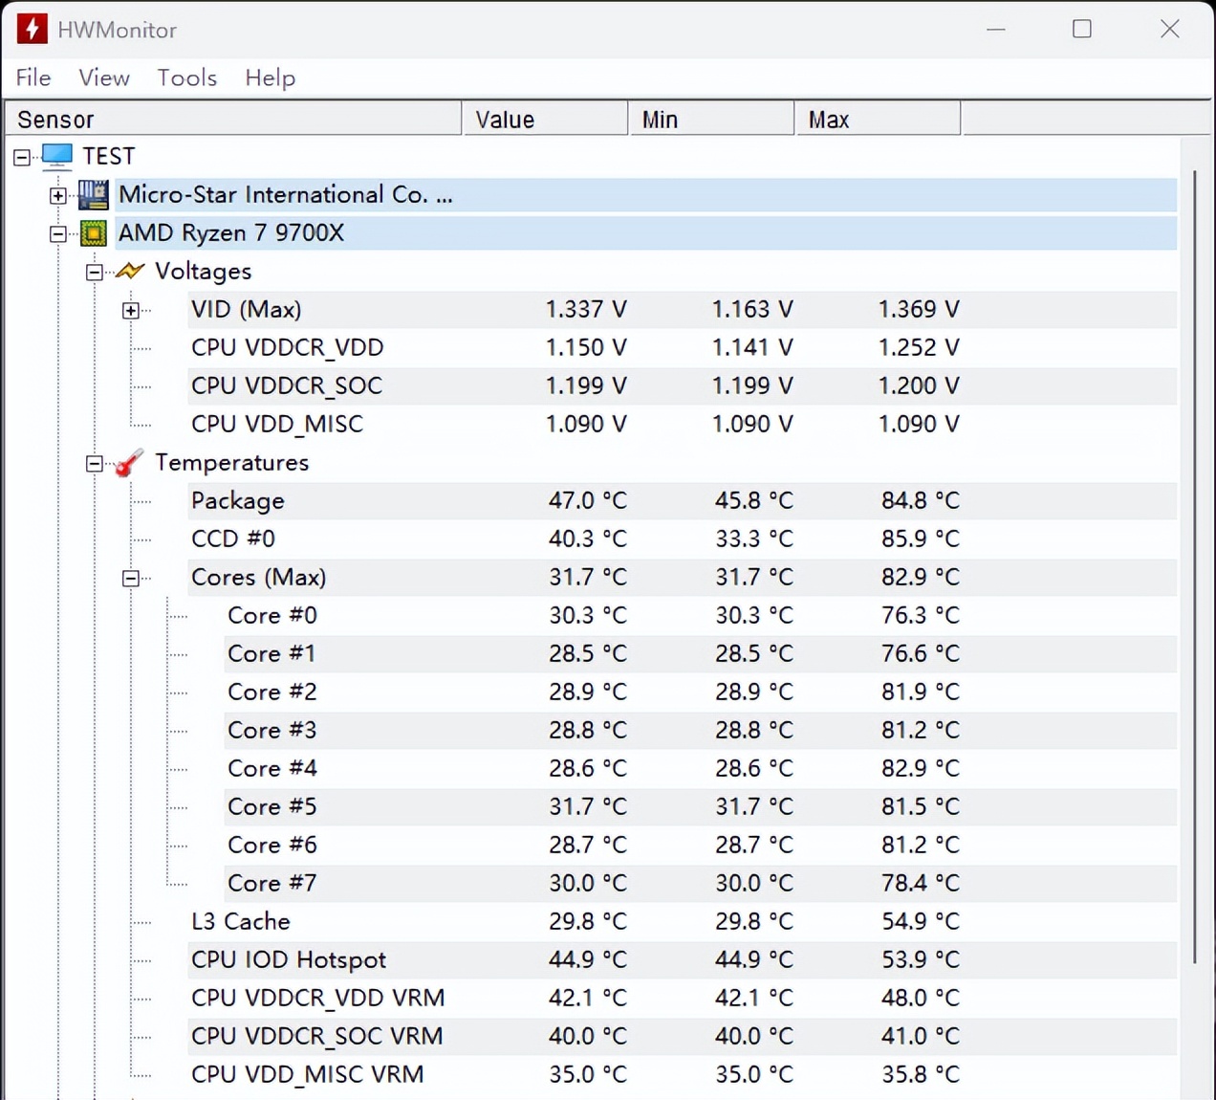The width and height of the screenshot is (1216, 1100).
Task: Select the Core #4 row
Action: pos(701,769)
